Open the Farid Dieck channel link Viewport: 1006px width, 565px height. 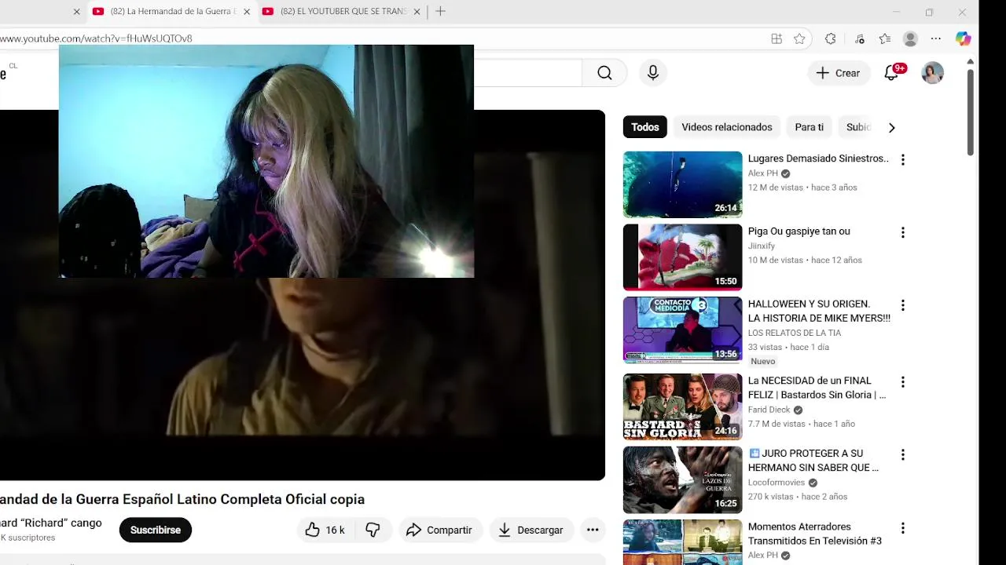(769, 410)
